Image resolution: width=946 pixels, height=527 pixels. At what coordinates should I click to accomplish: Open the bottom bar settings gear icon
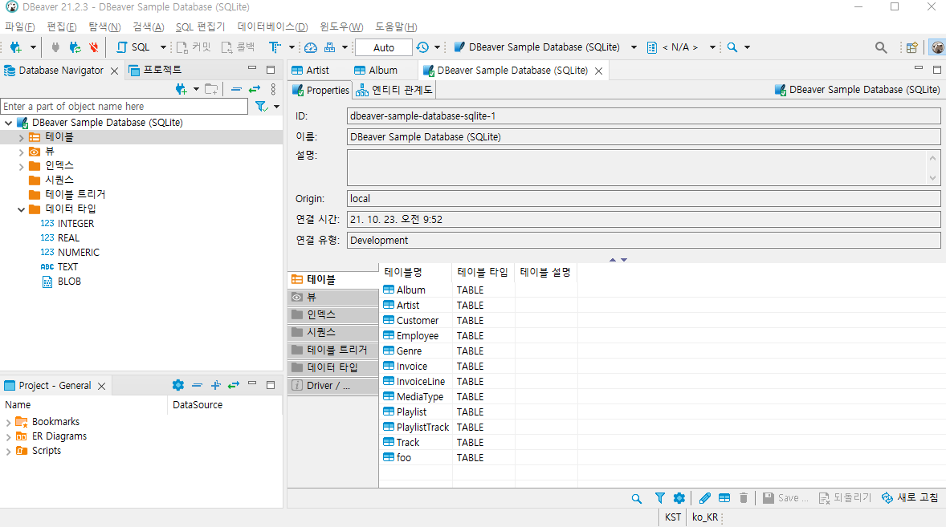point(679,498)
